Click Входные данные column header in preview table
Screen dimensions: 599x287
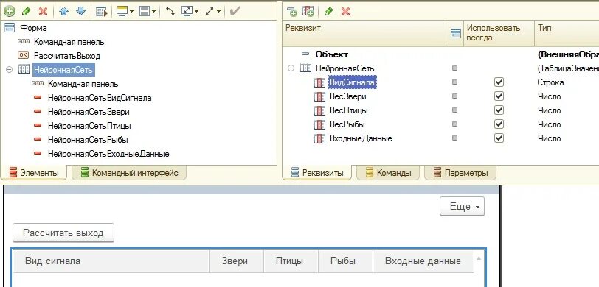(423, 261)
